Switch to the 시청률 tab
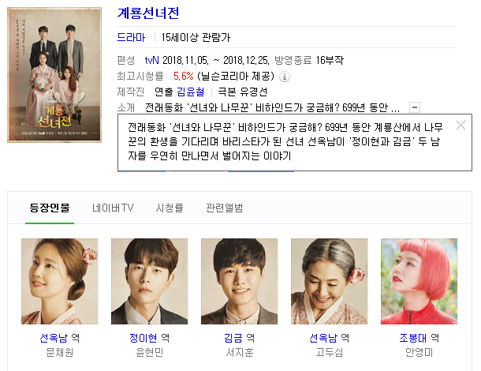Viewport: 481px width, 371px height. (170, 208)
